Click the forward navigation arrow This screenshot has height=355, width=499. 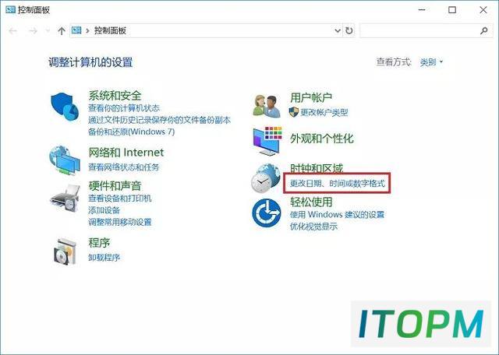33,31
